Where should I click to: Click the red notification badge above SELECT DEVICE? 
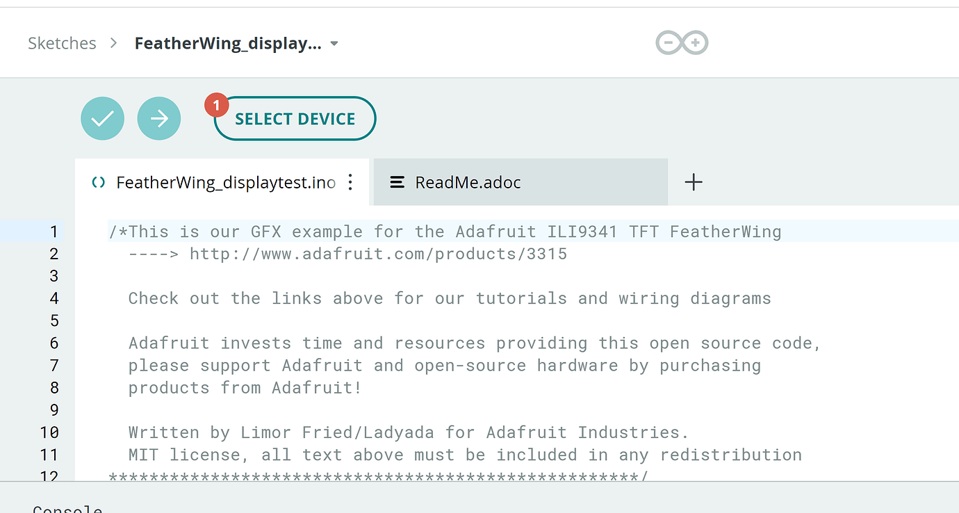click(215, 105)
